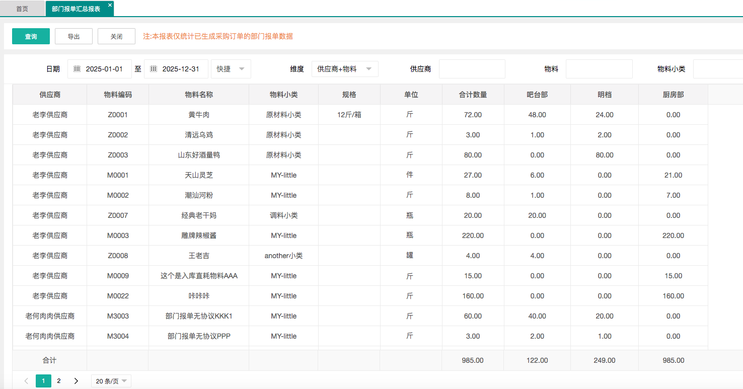The height and width of the screenshot is (389, 743).
Task: Select cell 王老吉
Action: (199, 256)
